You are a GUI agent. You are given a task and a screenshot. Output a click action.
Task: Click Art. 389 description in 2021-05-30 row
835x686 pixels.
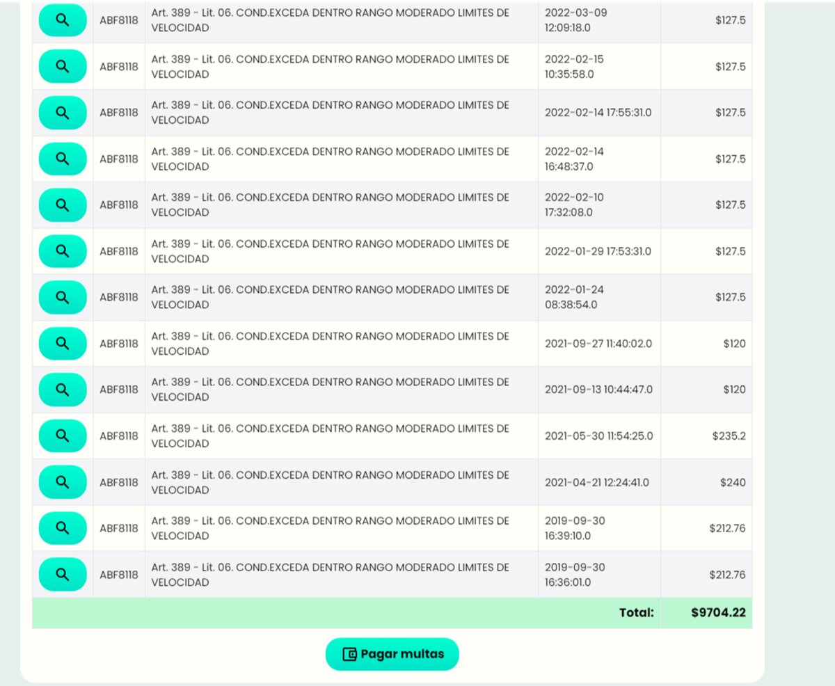tap(331, 436)
